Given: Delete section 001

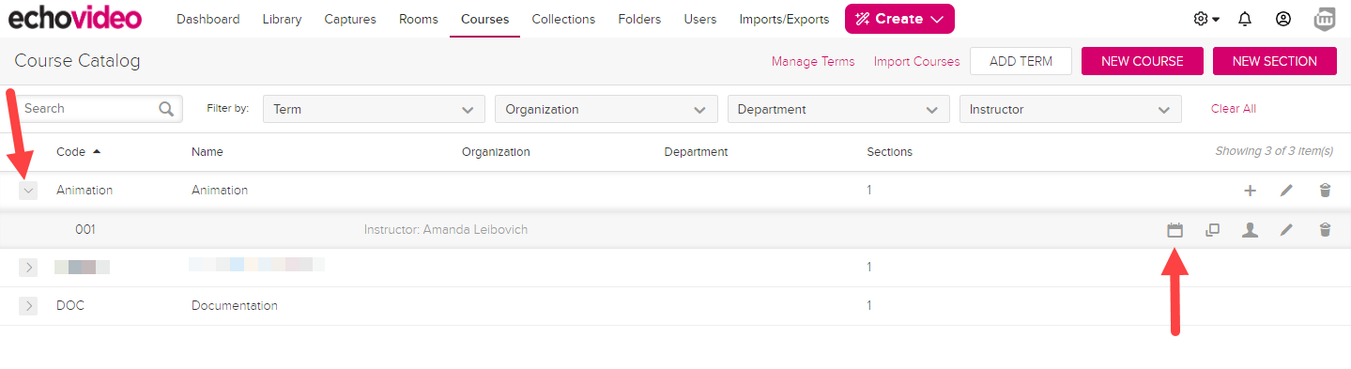Looking at the screenshot, I should point(1325,229).
